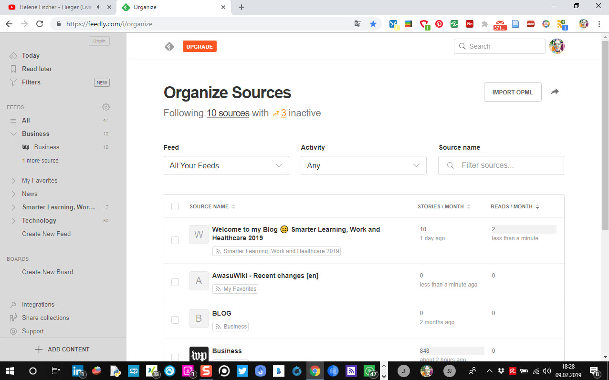Click the IMPORT OPML button

513,92
